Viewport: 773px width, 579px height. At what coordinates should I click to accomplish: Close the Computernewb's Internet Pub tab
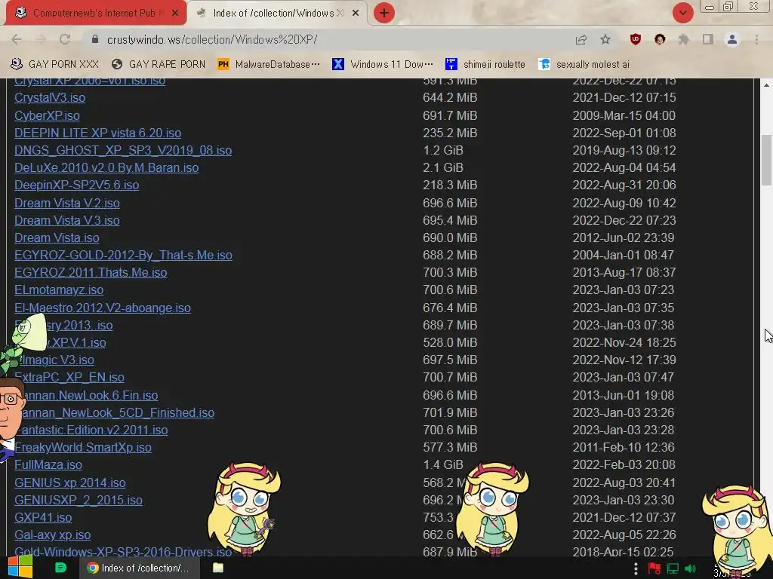coord(175,13)
